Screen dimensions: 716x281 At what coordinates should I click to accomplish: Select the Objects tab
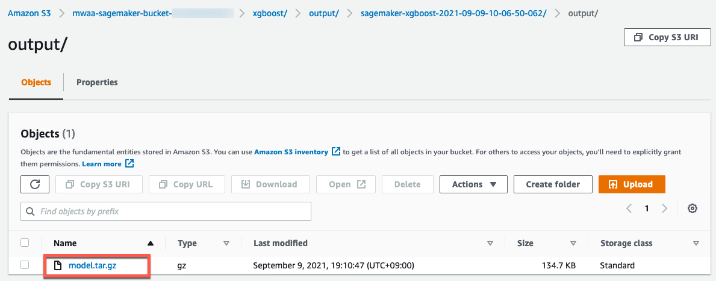[36, 82]
